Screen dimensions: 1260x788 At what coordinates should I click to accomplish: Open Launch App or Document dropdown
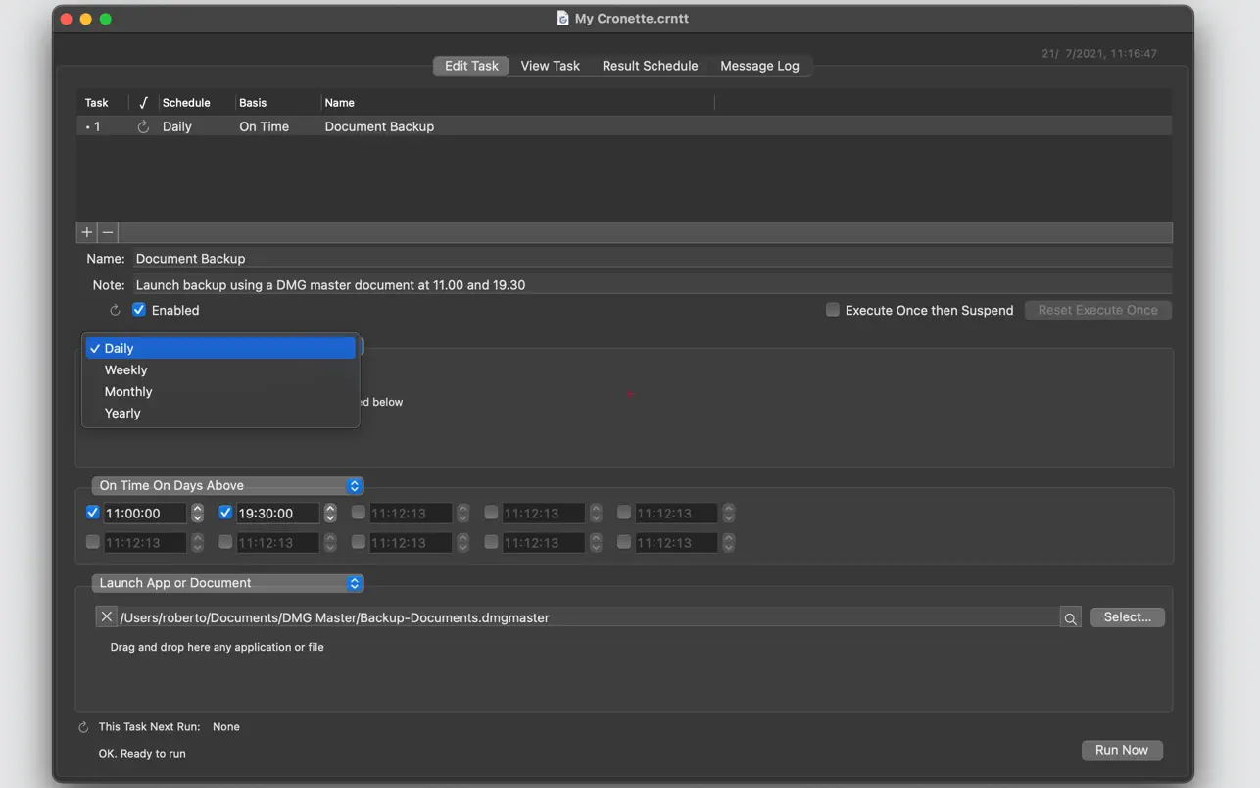[227, 583]
